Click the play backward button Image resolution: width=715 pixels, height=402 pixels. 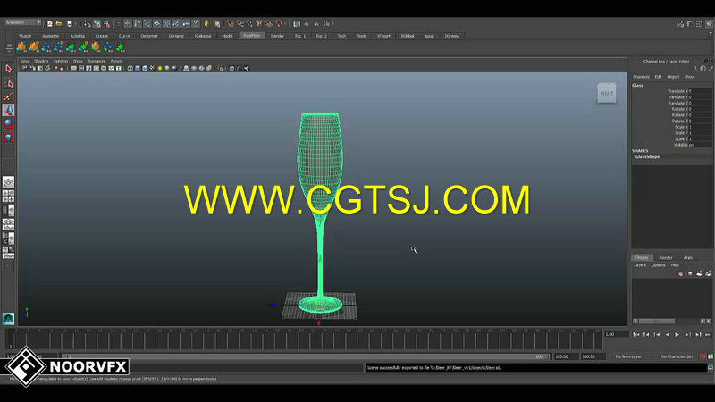click(667, 334)
